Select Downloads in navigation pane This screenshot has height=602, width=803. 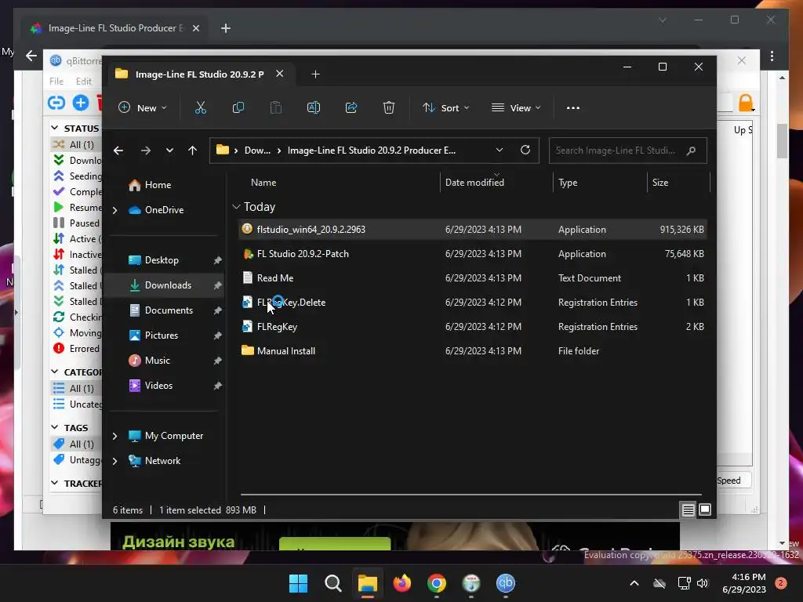167,285
